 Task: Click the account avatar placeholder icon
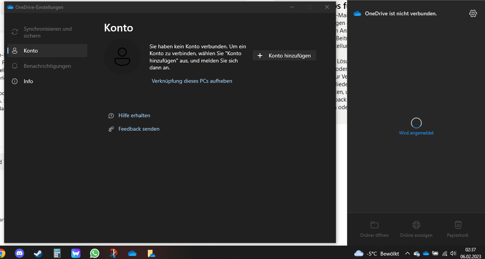click(122, 57)
